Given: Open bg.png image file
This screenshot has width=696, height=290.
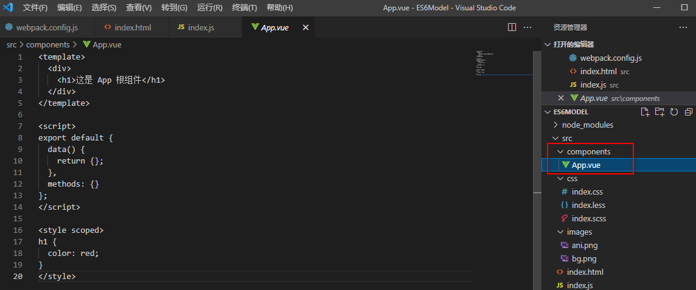Looking at the screenshot, I should pyautogui.click(x=619, y=258).
